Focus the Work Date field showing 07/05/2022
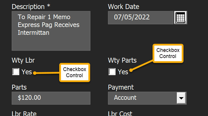The height and width of the screenshot is (116, 208). coord(141,17)
